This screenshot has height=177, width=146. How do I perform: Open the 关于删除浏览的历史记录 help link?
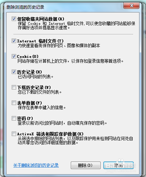point(36,165)
